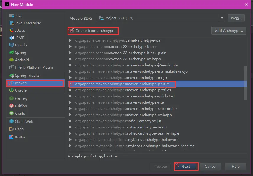The height and width of the screenshot is (176, 253).
Task: Open Help for the dialog
Action: click(235, 167)
